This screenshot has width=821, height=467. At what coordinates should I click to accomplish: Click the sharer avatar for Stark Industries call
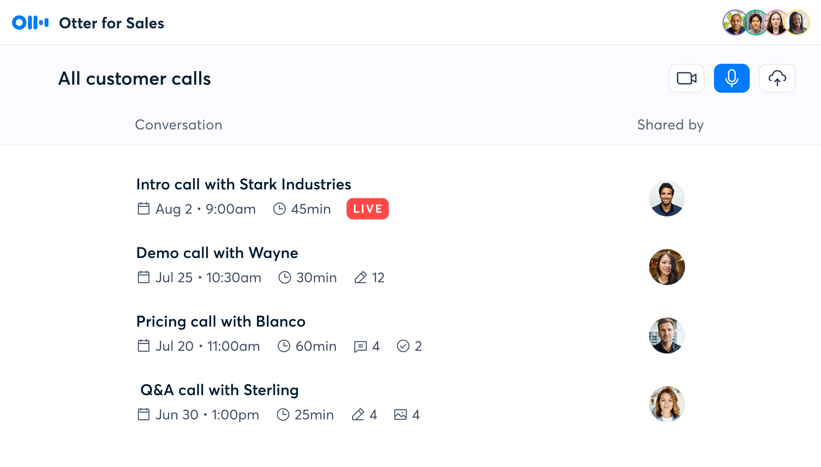(667, 199)
